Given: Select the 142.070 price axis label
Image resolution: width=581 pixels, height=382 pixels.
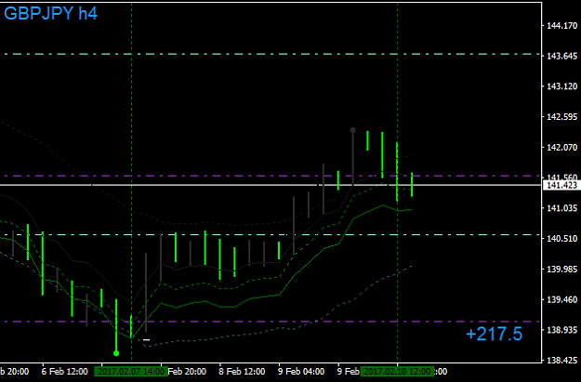Looking at the screenshot, I should 562,147.
